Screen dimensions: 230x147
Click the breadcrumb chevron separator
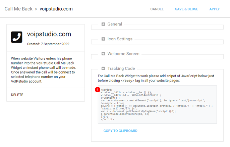pos(36,9)
